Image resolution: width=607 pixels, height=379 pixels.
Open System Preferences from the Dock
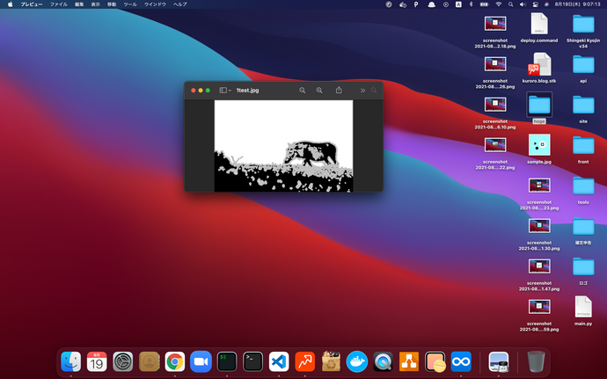coord(122,361)
